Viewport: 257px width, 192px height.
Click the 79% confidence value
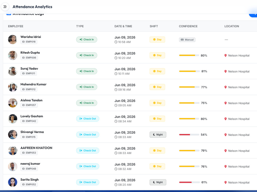coord(204,151)
